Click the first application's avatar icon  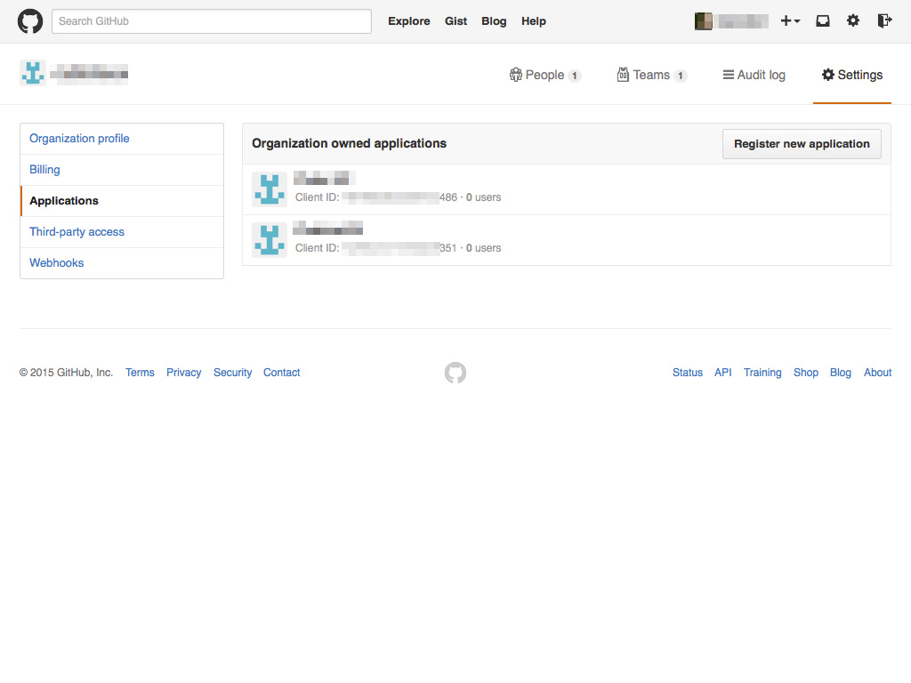point(270,189)
